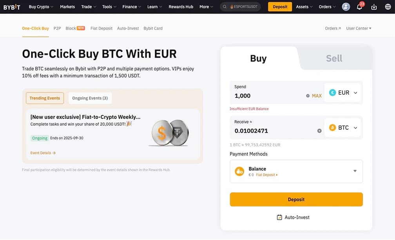Follow the Event Details link

[x=43, y=153]
